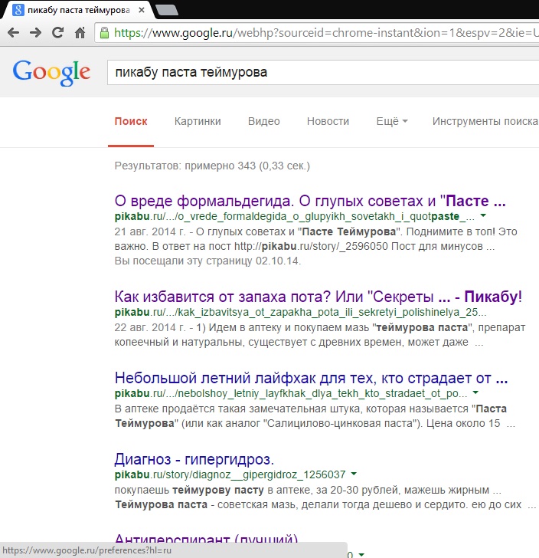Reload the current page

coord(57,33)
